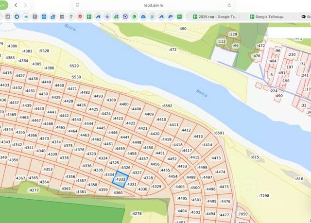This screenshot has height=223, width=311.
Task: Open the blue @ mail pinned tab
Action: (44, 17)
